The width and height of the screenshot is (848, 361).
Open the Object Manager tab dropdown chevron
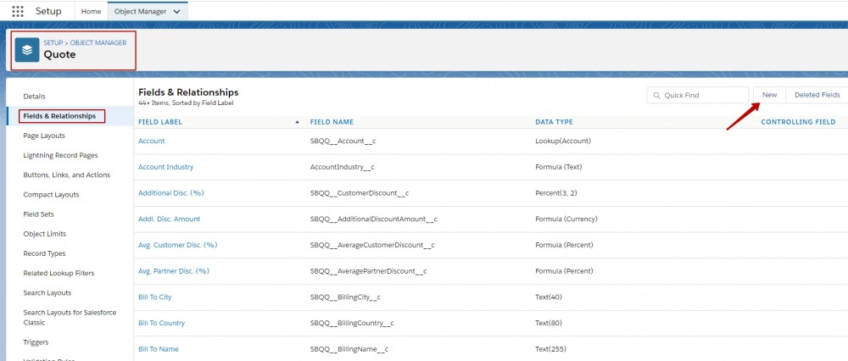click(177, 11)
